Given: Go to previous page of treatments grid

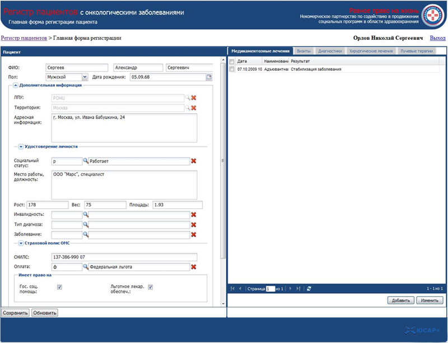Looking at the screenshot, I should pos(240,289).
